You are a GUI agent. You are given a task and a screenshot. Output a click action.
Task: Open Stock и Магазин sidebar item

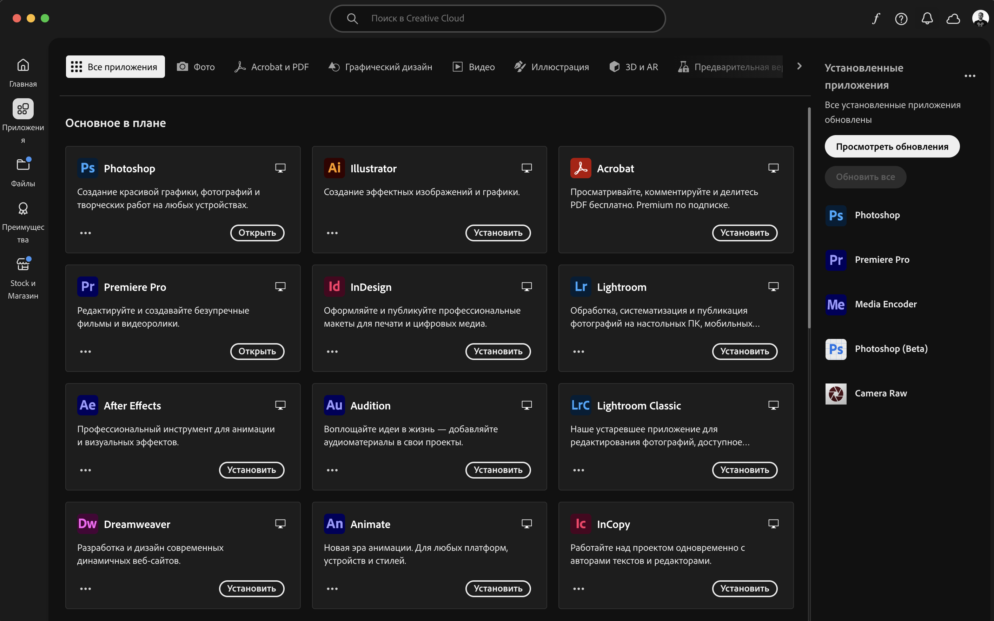23,278
